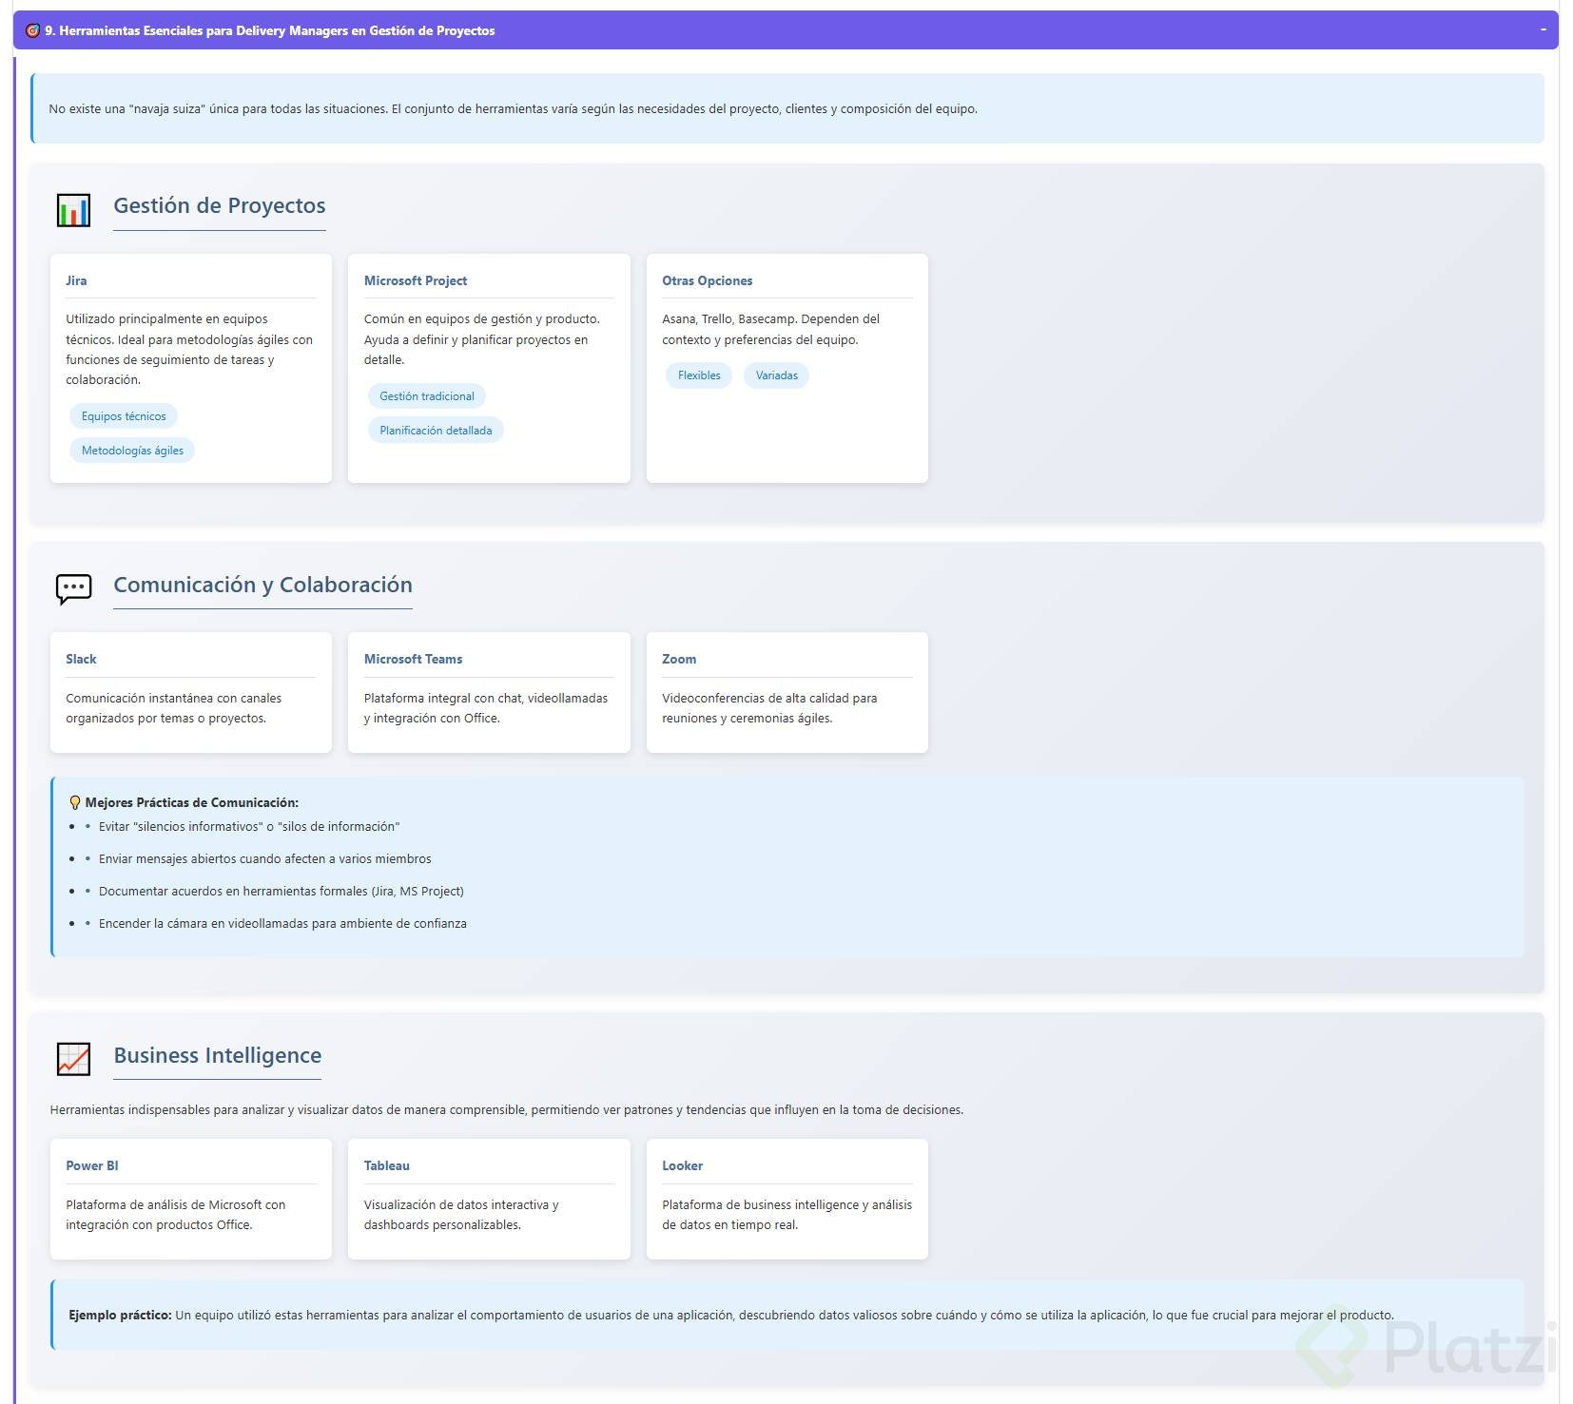Click the "Asana, Trello, Basecamp" description
The width and height of the screenshot is (1573, 1404).
point(771,329)
